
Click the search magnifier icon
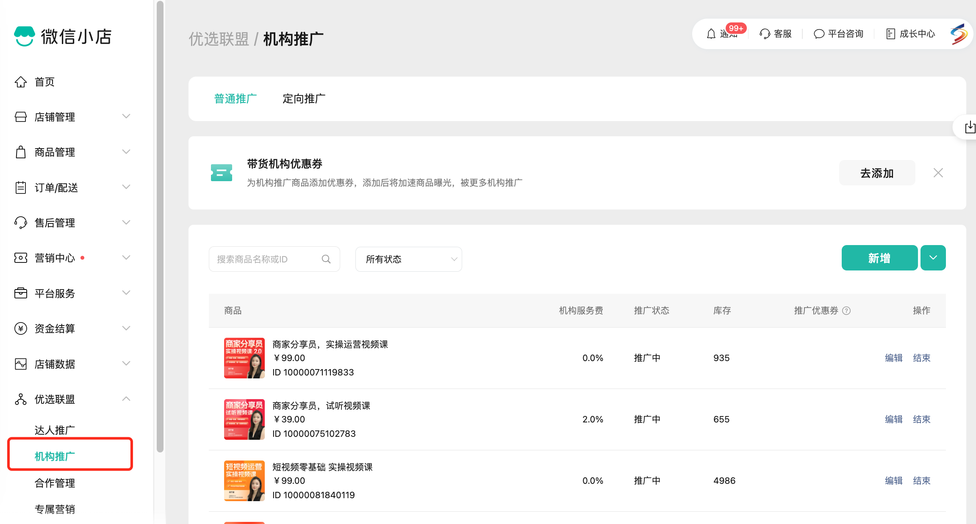click(326, 259)
